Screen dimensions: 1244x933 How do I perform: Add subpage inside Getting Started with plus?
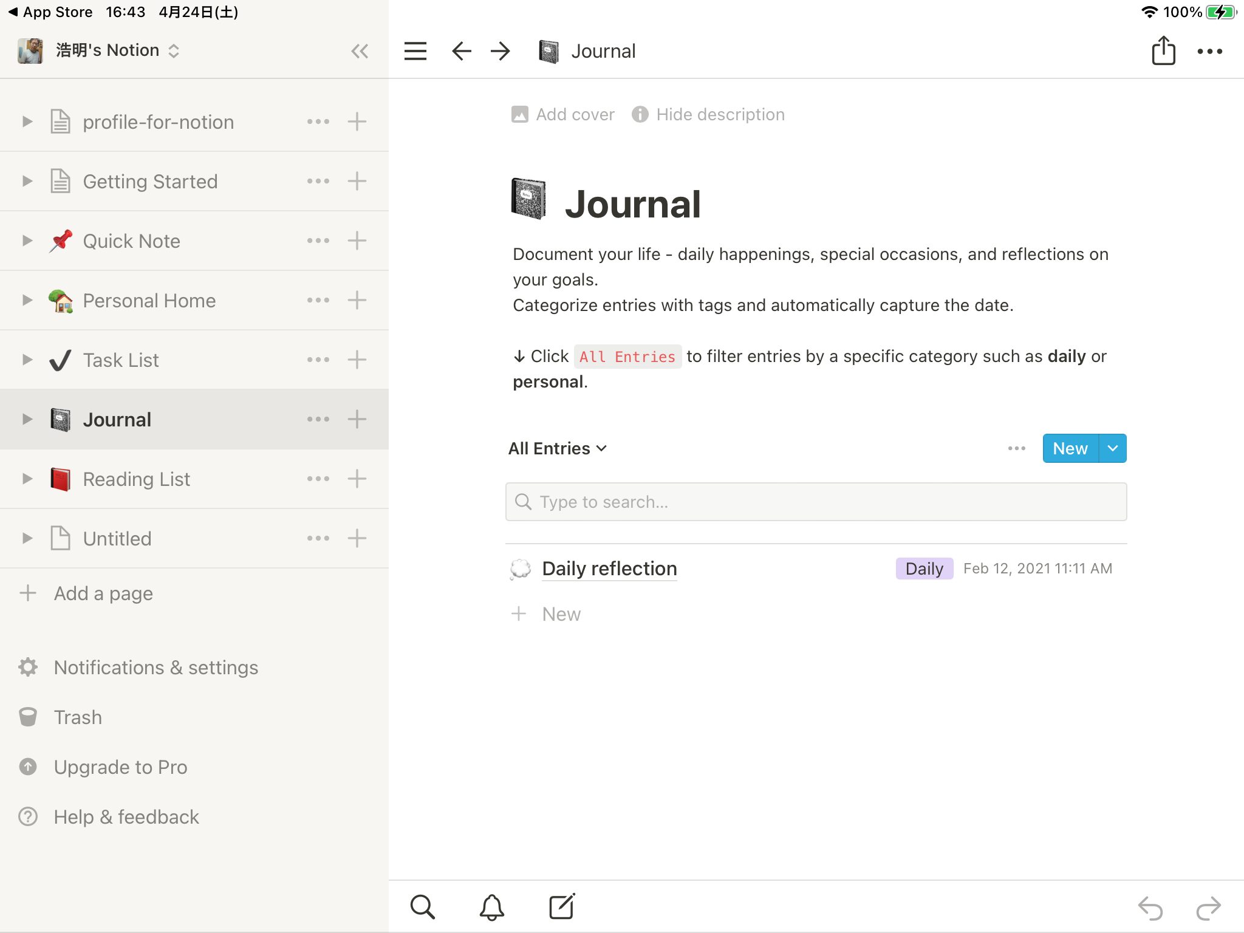click(x=357, y=181)
